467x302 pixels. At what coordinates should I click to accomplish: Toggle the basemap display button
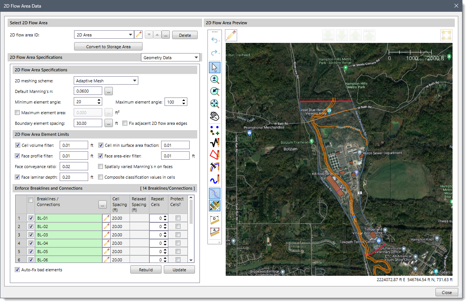point(215,206)
